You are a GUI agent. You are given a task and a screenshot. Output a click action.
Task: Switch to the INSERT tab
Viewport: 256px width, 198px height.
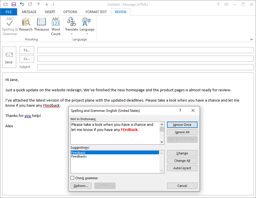[x=50, y=12]
